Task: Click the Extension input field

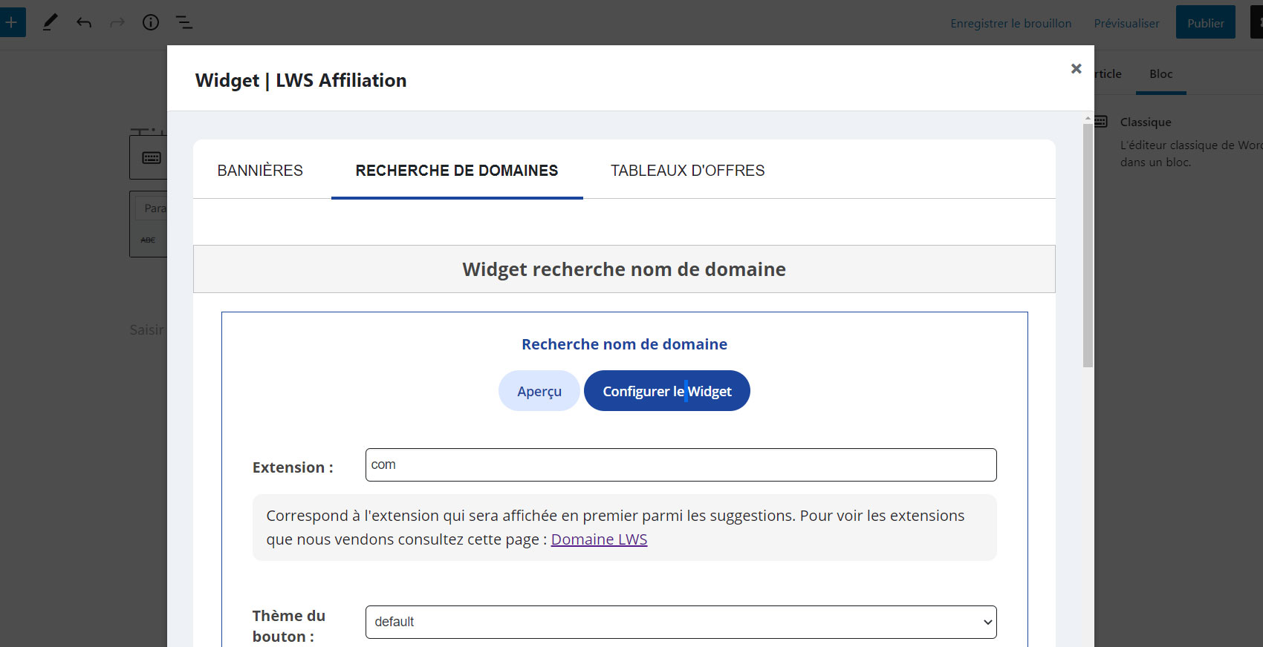Action: point(681,464)
